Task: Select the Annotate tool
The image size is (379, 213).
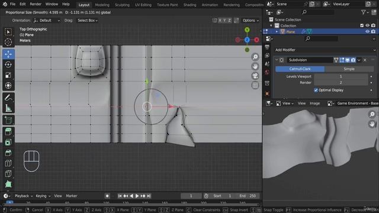Action: (8, 98)
